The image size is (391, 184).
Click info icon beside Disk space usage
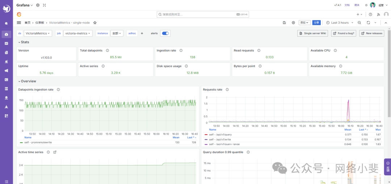(x=186, y=66)
